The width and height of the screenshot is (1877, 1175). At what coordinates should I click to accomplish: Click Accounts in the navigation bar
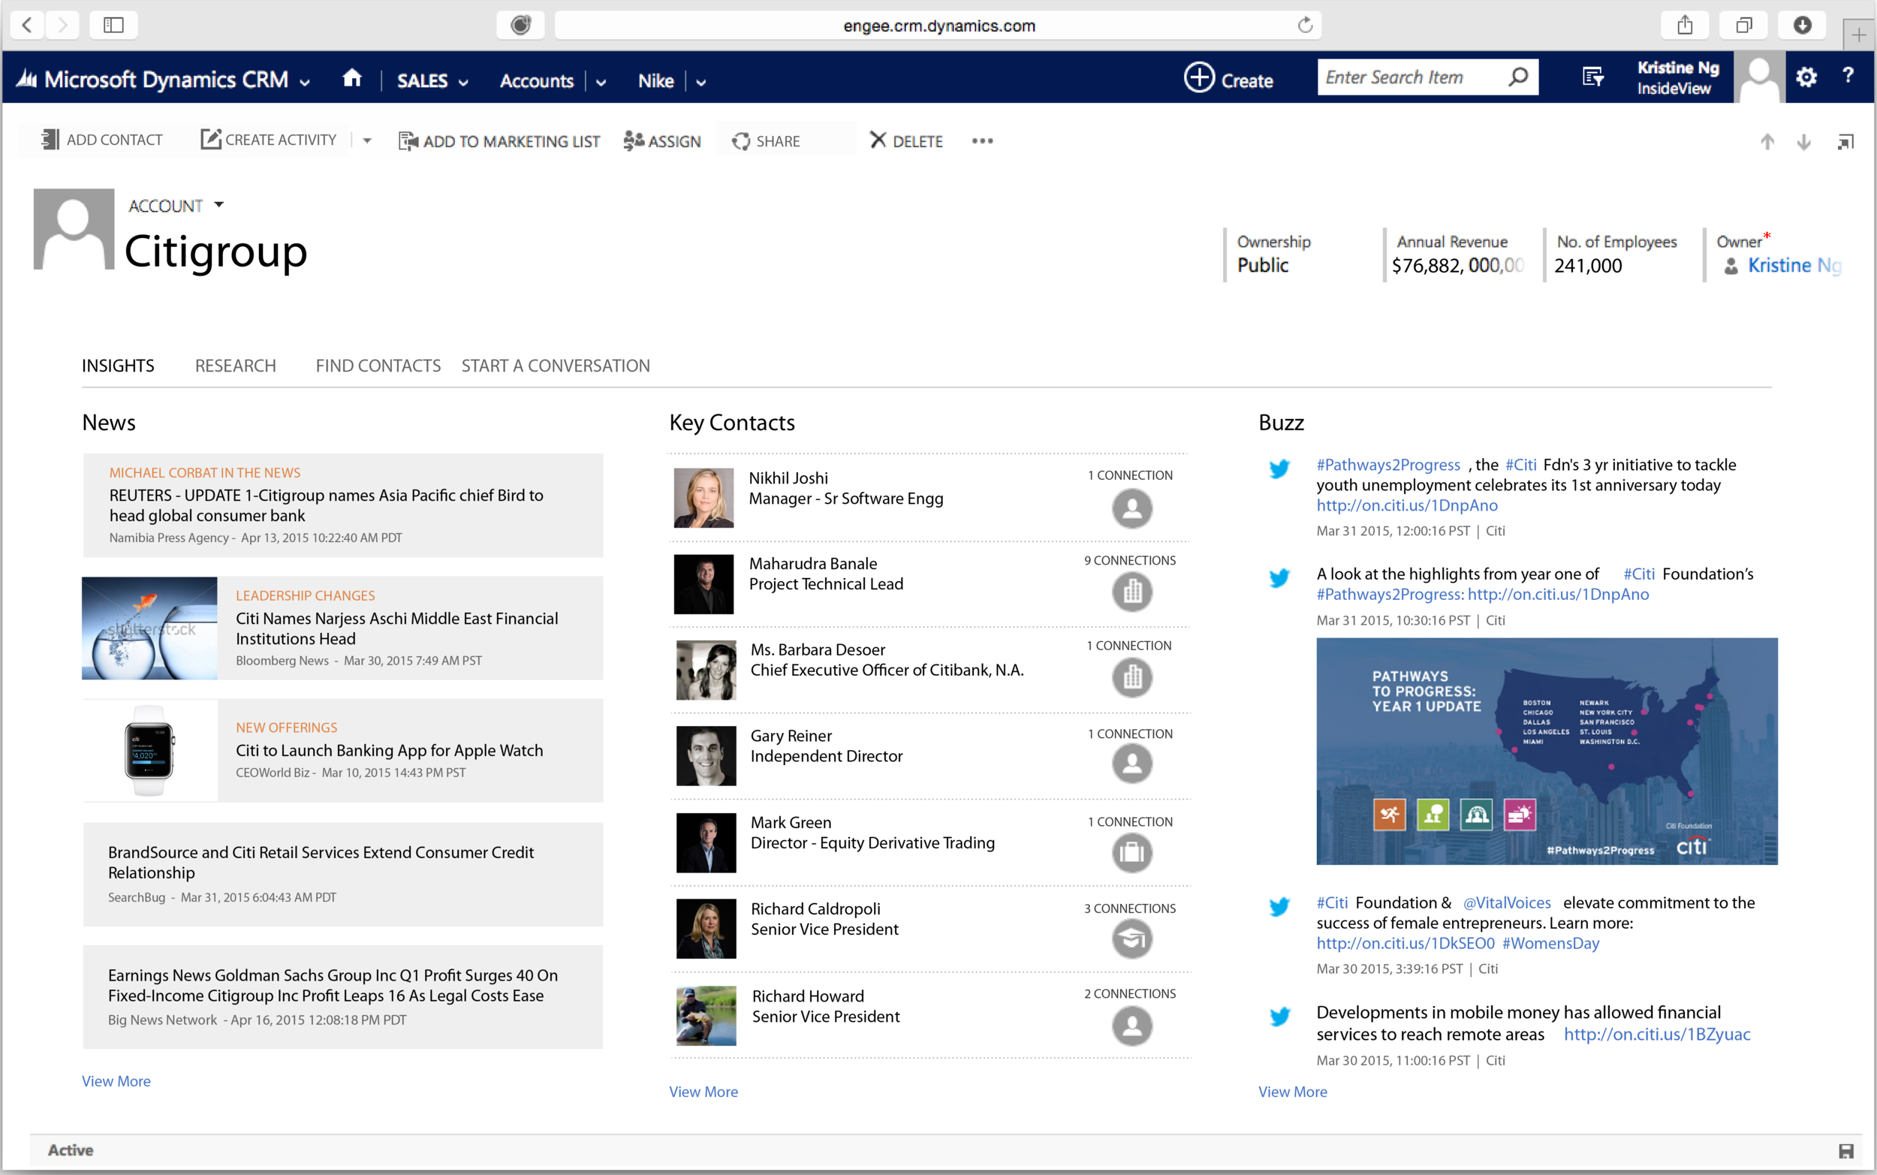click(x=536, y=81)
